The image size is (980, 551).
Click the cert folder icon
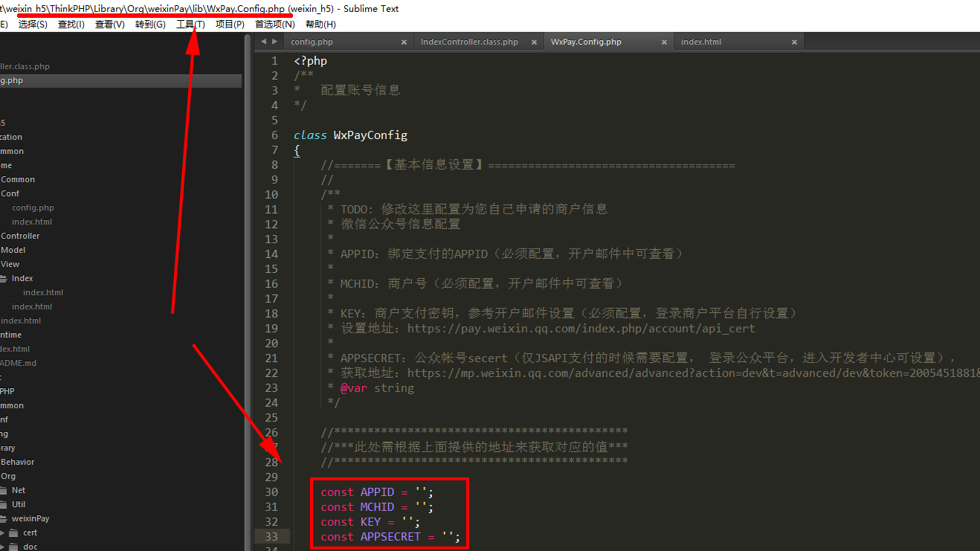click(13, 533)
